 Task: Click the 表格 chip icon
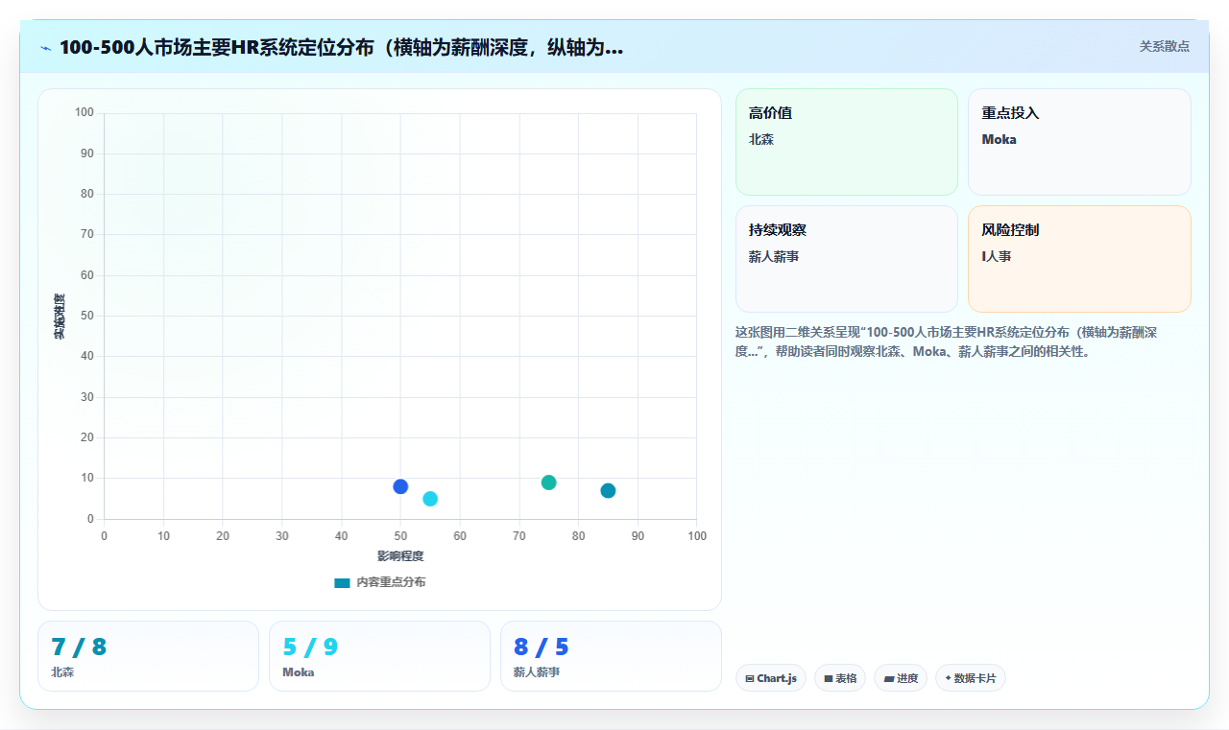tap(829, 678)
